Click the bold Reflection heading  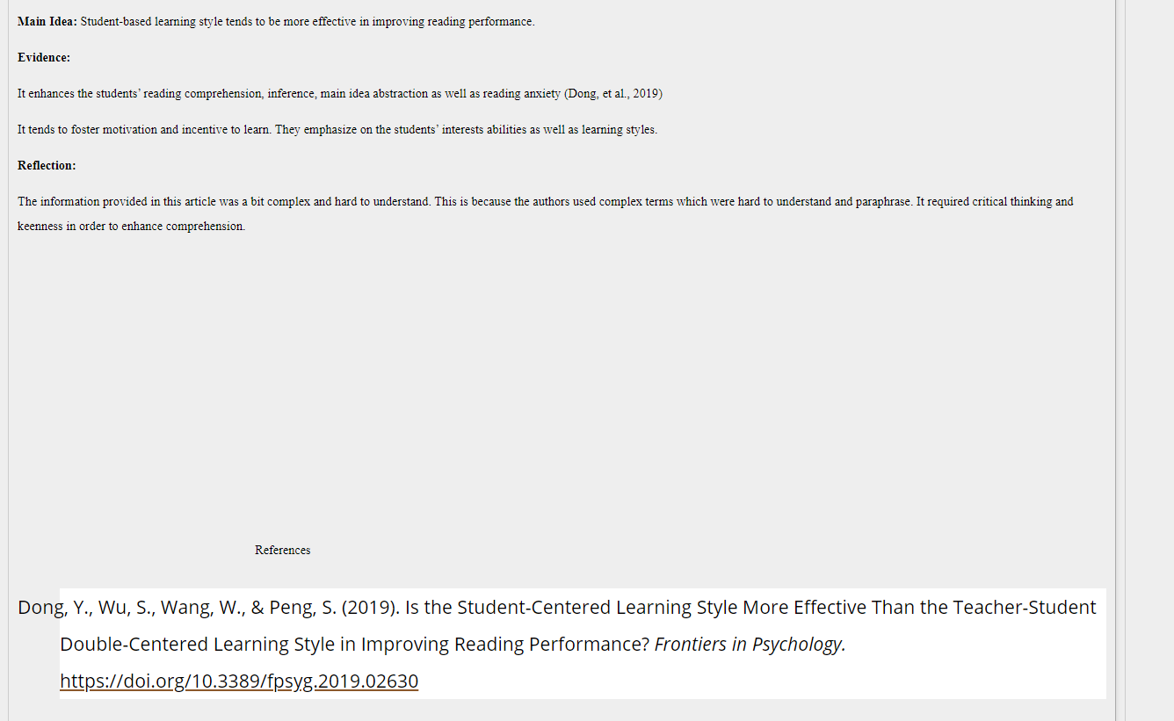[x=47, y=165]
